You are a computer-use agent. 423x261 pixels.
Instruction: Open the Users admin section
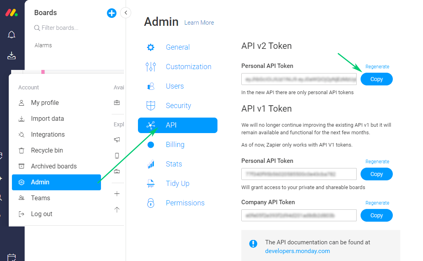tap(175, 86)
